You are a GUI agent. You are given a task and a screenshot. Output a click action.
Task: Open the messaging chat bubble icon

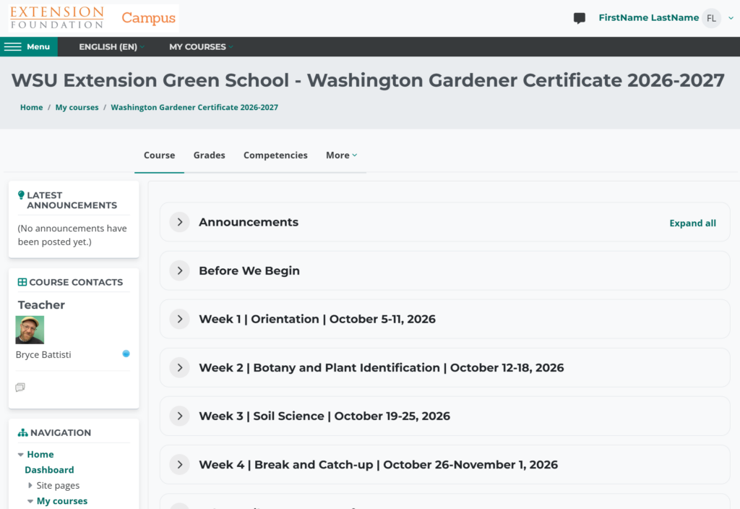pos(579,18)
